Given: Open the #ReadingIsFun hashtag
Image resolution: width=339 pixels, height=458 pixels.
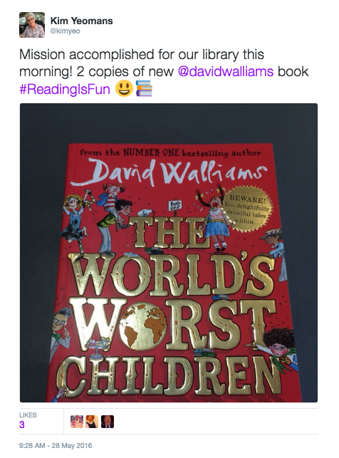Looking at the screenshot, I should tap(65, 89).
